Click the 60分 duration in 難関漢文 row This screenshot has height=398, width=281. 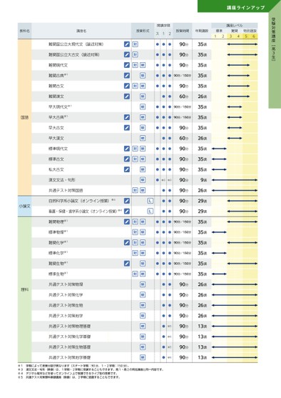[x=184, y=96]
